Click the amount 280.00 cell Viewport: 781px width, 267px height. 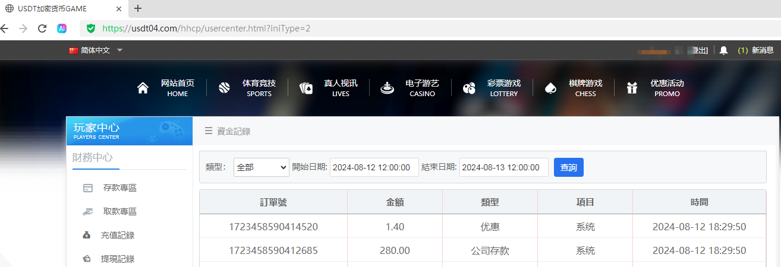pos(395,250)
